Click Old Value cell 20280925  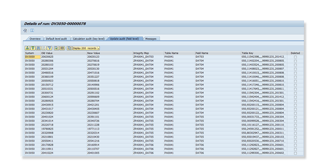point(64,101)
